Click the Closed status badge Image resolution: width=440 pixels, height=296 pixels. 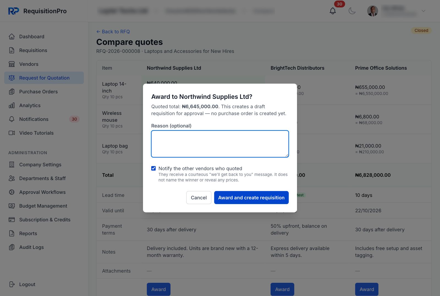421,31
